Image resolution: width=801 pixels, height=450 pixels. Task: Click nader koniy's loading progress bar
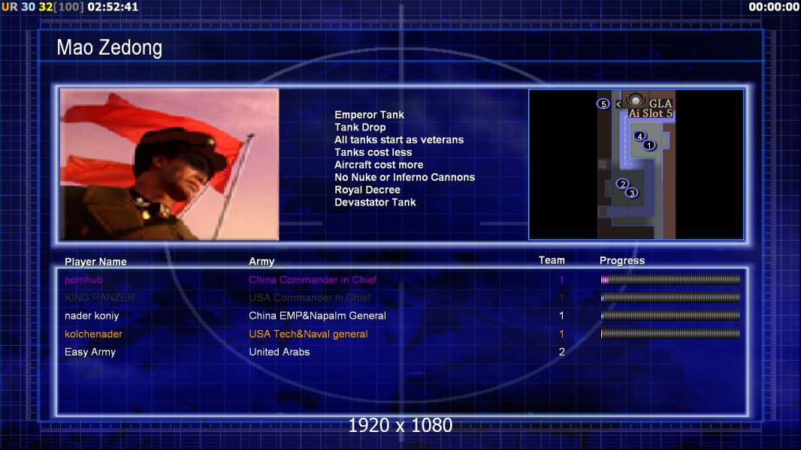(x=670, y=316)
